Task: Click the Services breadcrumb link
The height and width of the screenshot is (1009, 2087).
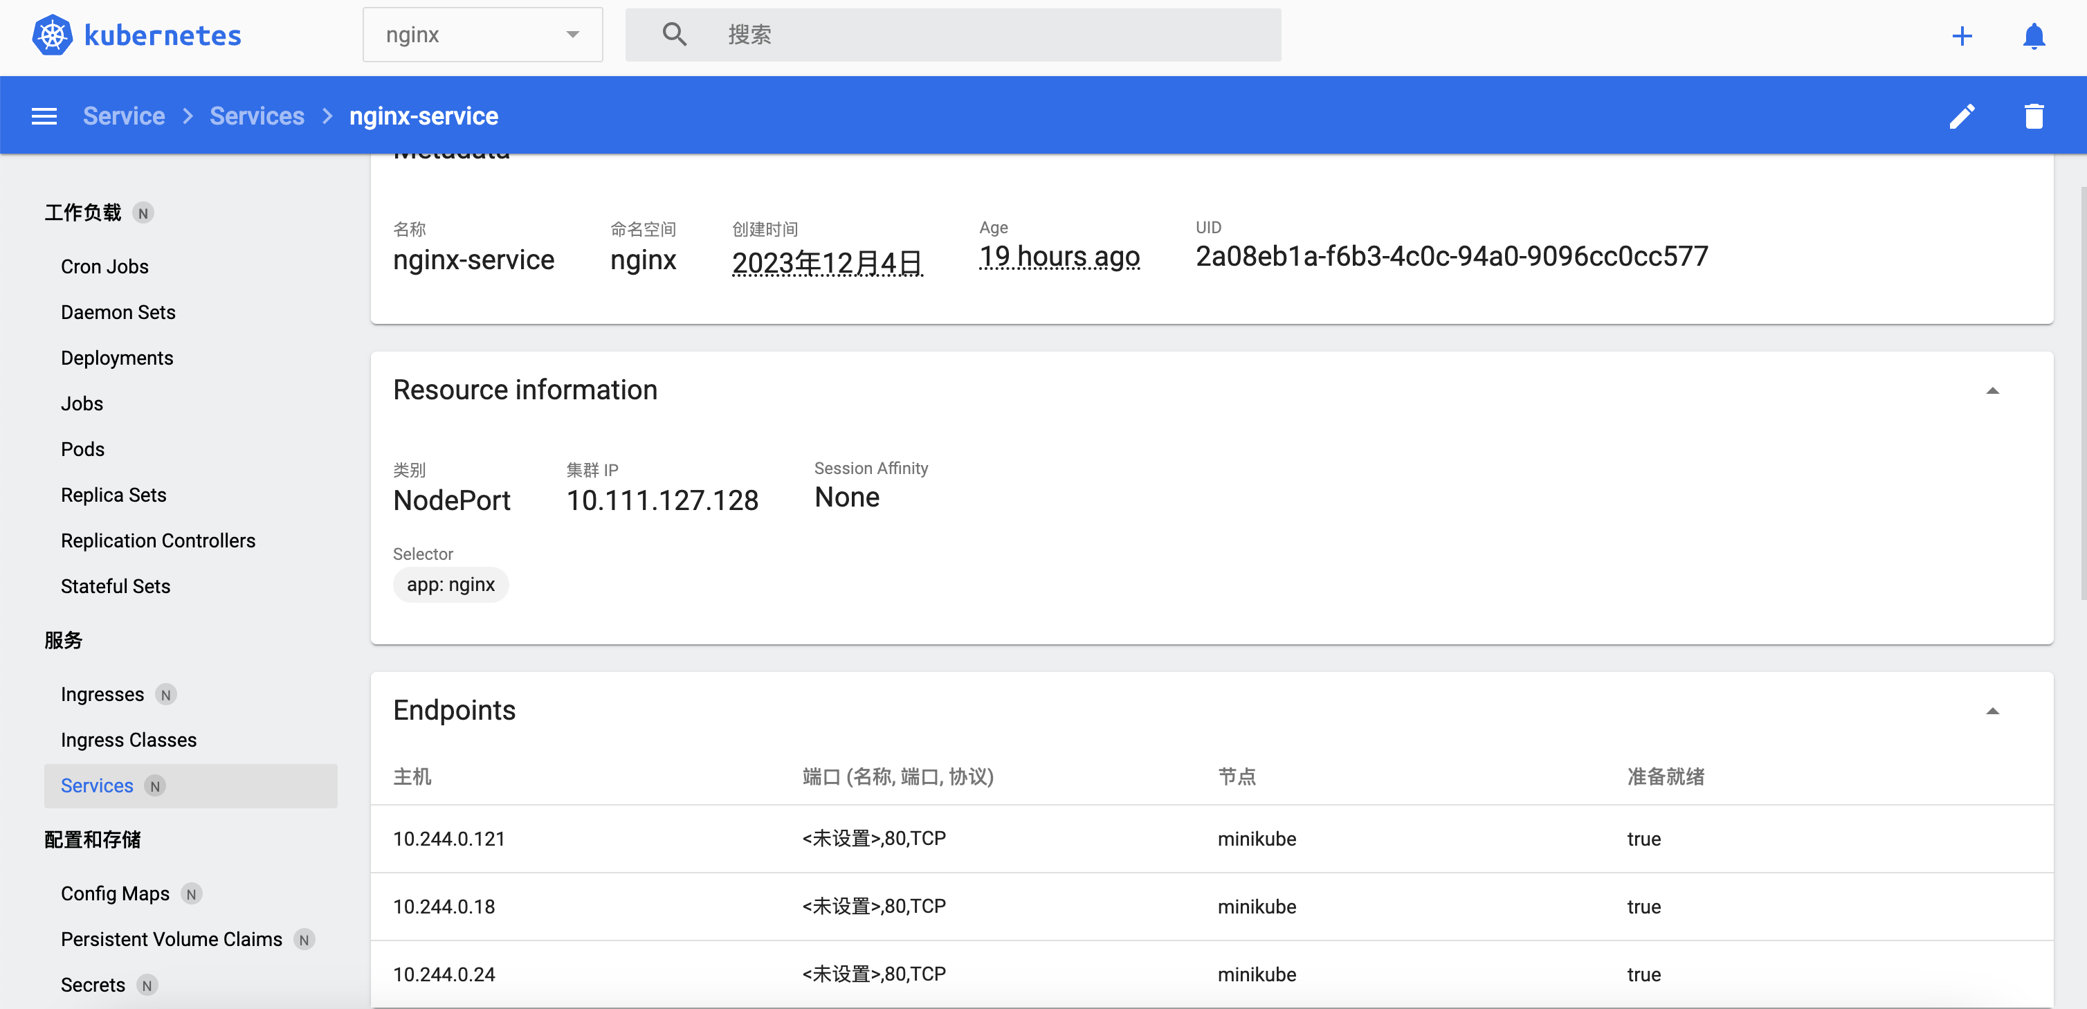Action: pos(257,116)
